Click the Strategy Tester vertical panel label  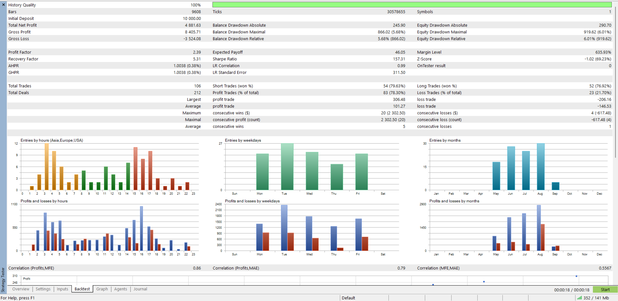click(3, 279)
